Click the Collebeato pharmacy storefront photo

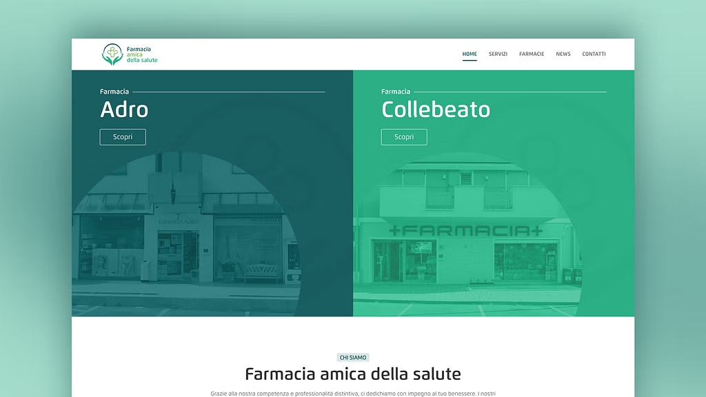[x=467, y=234]
